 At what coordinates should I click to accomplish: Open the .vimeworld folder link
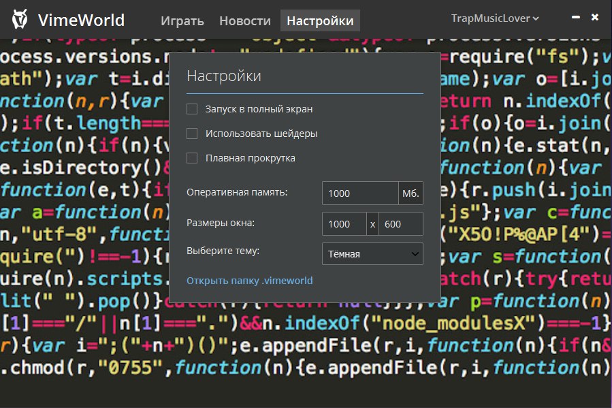point(250,281)
